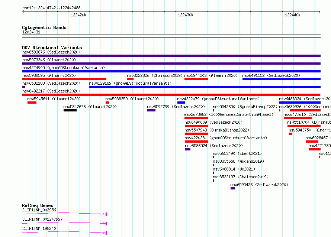
Task: Open nsv5945611 (Almarri2020) variant label
Action: point(54,99)
